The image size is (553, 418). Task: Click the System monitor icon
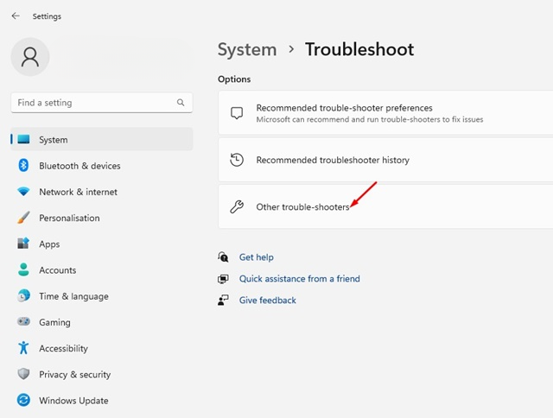click(23, 139)
